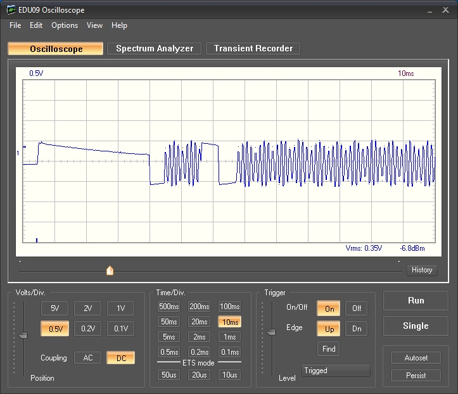Click the Run button
The image size is (458, 394).
click(416, 301)
